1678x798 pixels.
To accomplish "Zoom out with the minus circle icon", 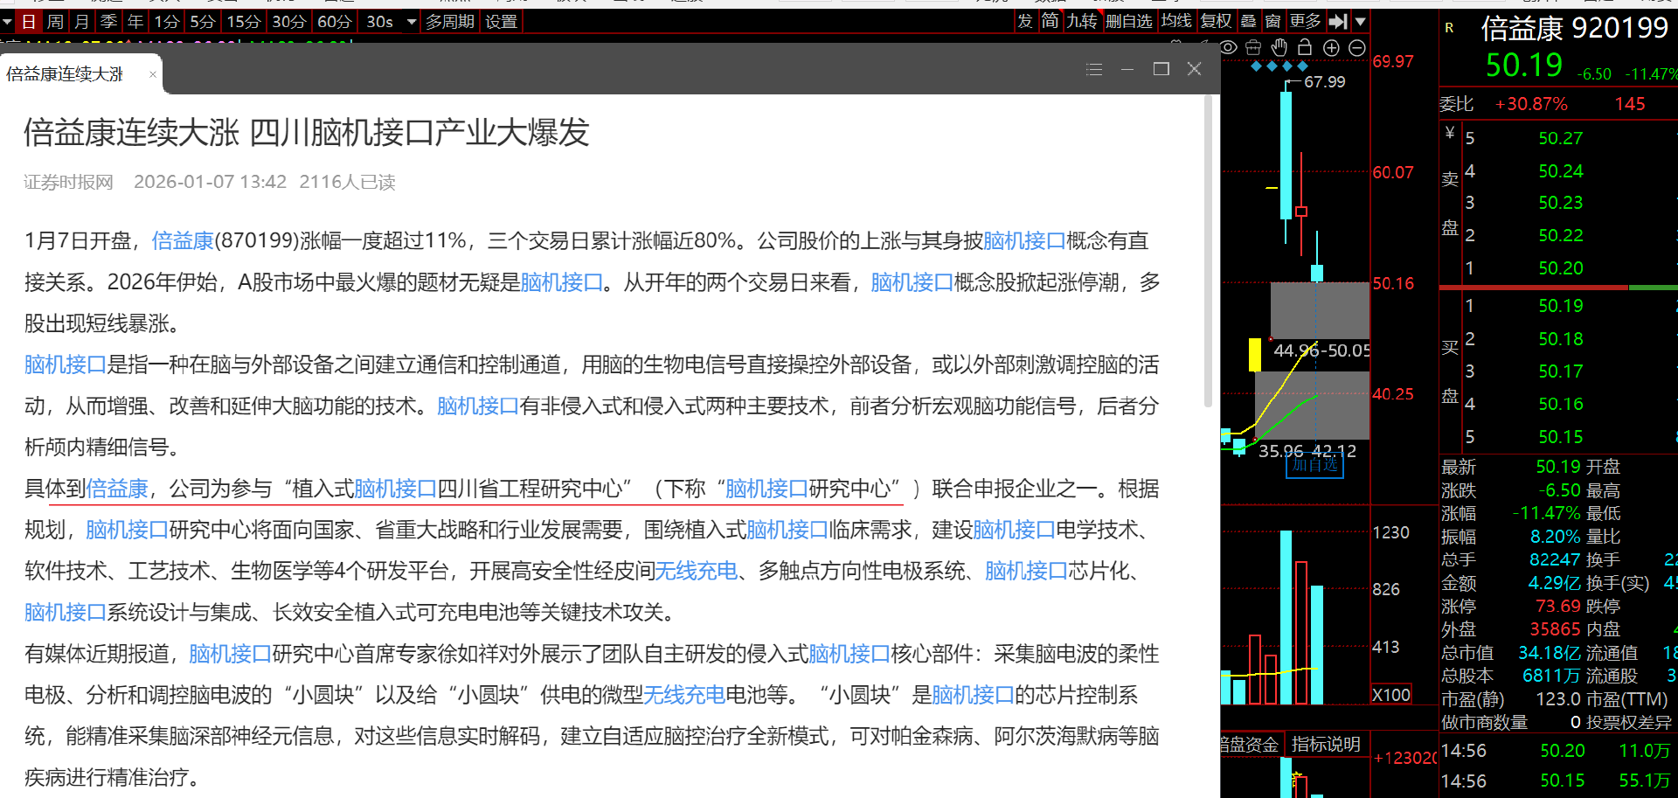I will pyautogui.click(x=1357, y=48).
